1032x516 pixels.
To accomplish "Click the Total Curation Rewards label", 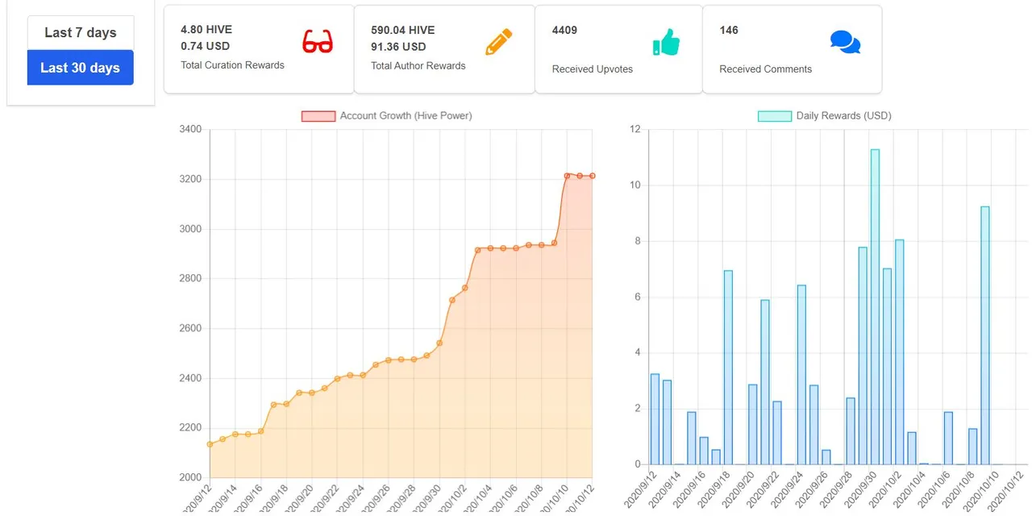I will pyautogui.click(x=232, y=65).
